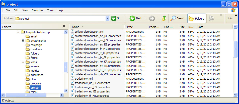Select collateralproduction_zh_CN.properties file name
Image resolution: width=239 pixels, height=104 pixels.
tap(98, 74)
